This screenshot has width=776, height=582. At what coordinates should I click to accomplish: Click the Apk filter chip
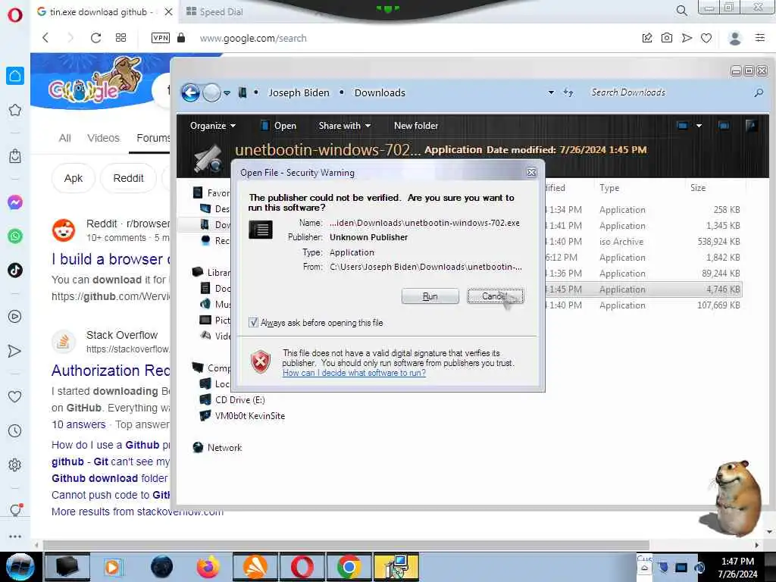[x=74, y=178]
